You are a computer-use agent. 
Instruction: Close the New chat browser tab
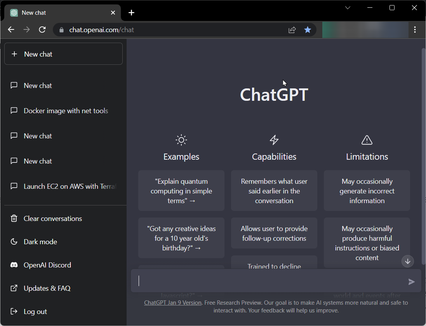click(113, 13)
